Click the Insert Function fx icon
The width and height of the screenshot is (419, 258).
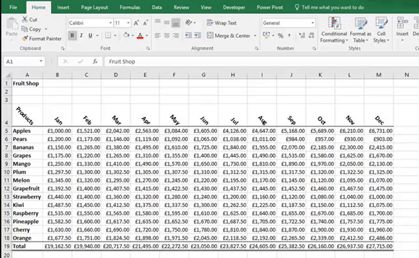click(95, 62)
